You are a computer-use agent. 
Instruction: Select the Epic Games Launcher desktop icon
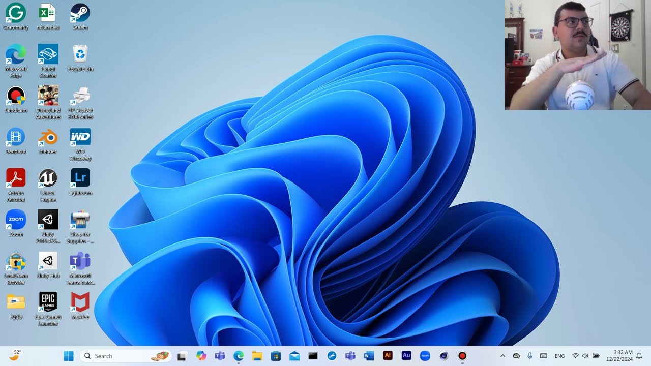[48, 309]
